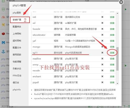
Task: Select 安装扩展 in the sidebar
Action: pyautogui.click(x=17, y=20)
